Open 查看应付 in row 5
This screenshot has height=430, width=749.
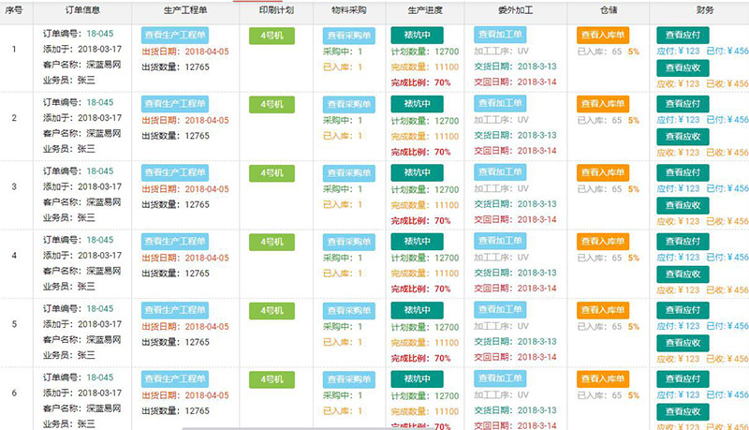click(683, 310)
